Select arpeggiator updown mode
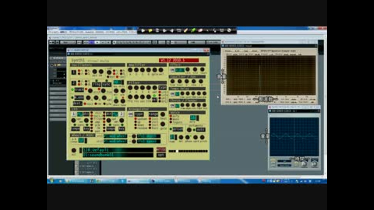The height and width of the screenshot is (210, 374). coord(136,119)
